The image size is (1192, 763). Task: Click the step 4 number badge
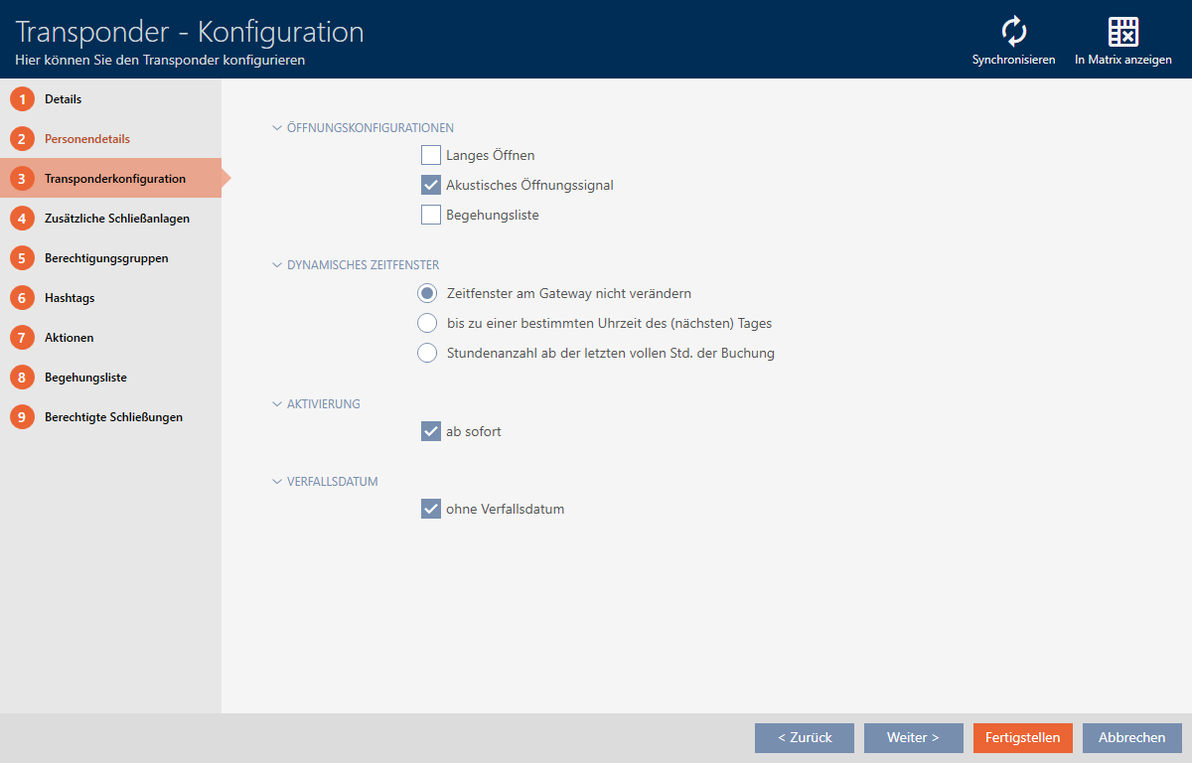coord(22,219)
